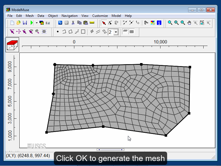Click the cross-section position slider below the map

point(110,149)
